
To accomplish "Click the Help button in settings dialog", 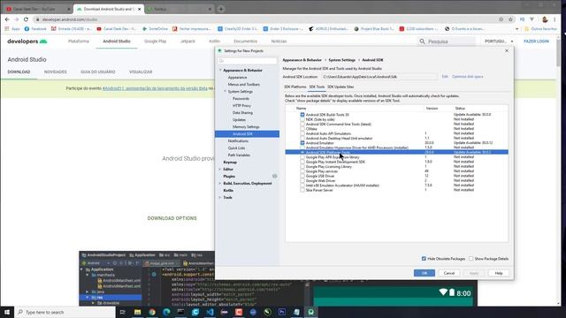I will pyautogui.click(x=499, y=273).
